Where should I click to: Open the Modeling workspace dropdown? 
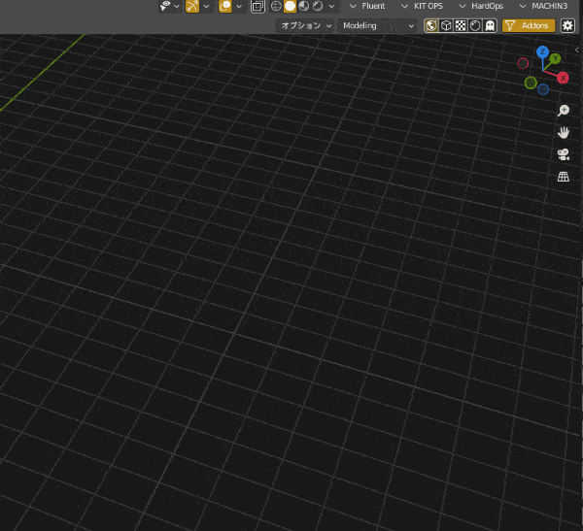377,25
